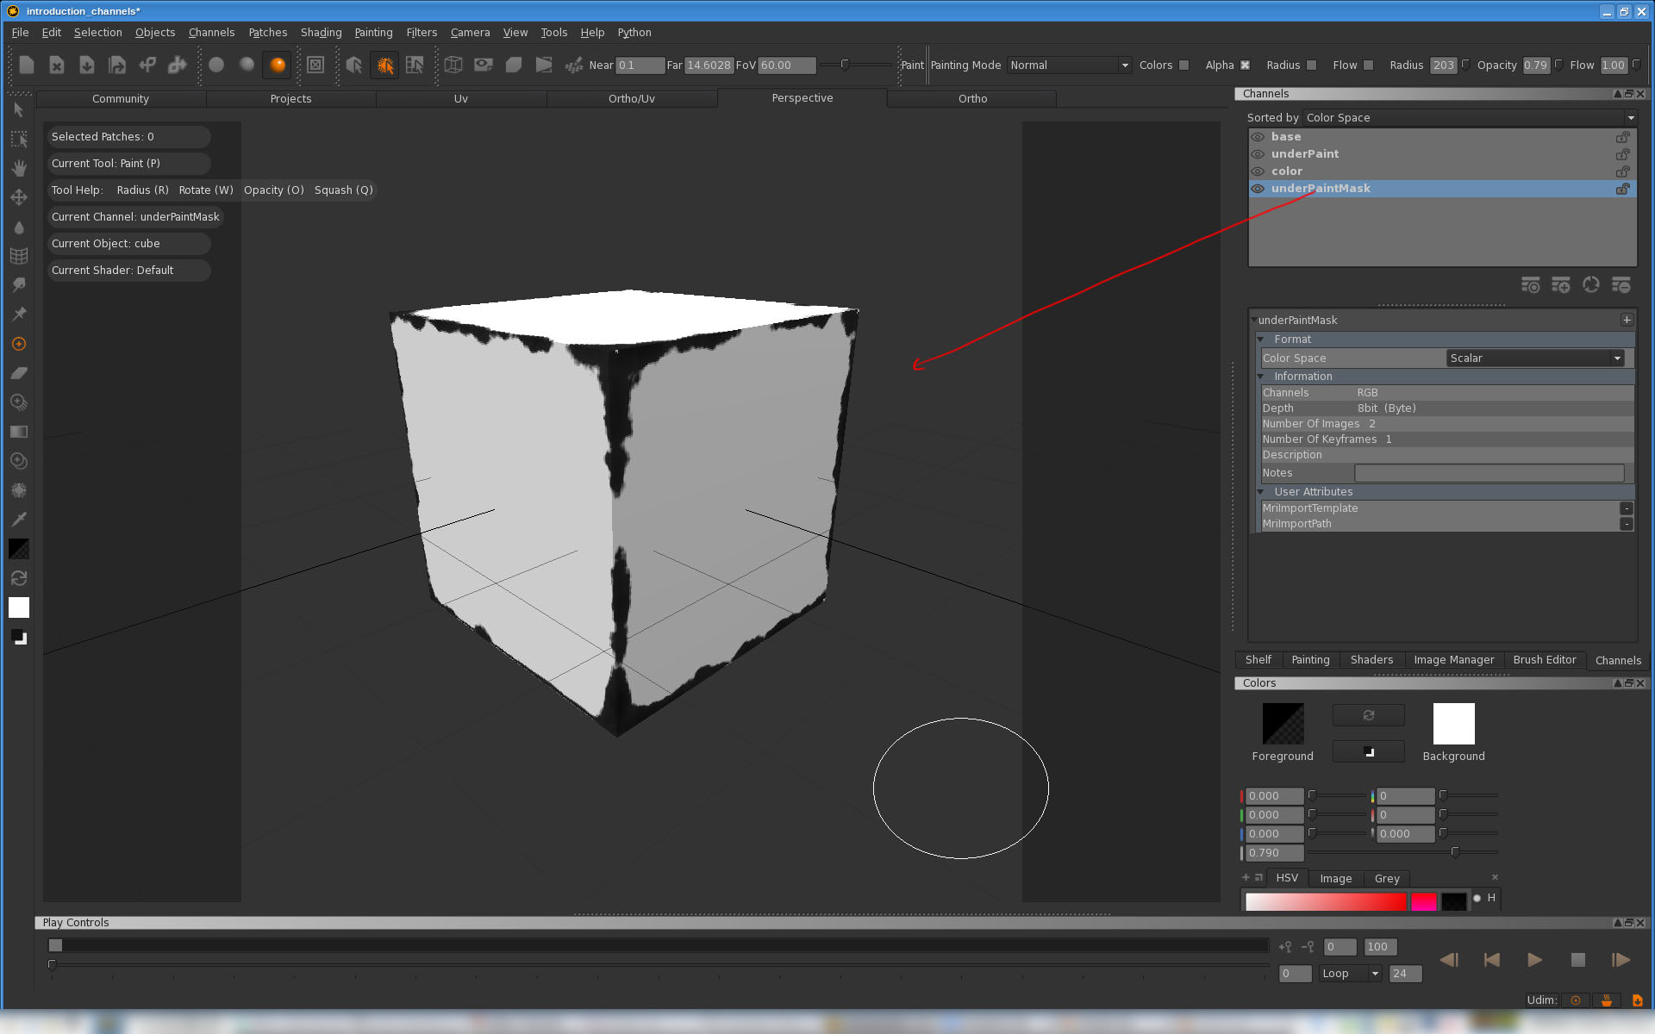The width and height of the screenshot is (1655, 1034).
Task: Uncheck the Alpha checkbox
Action: click(x=1245, y=65)
